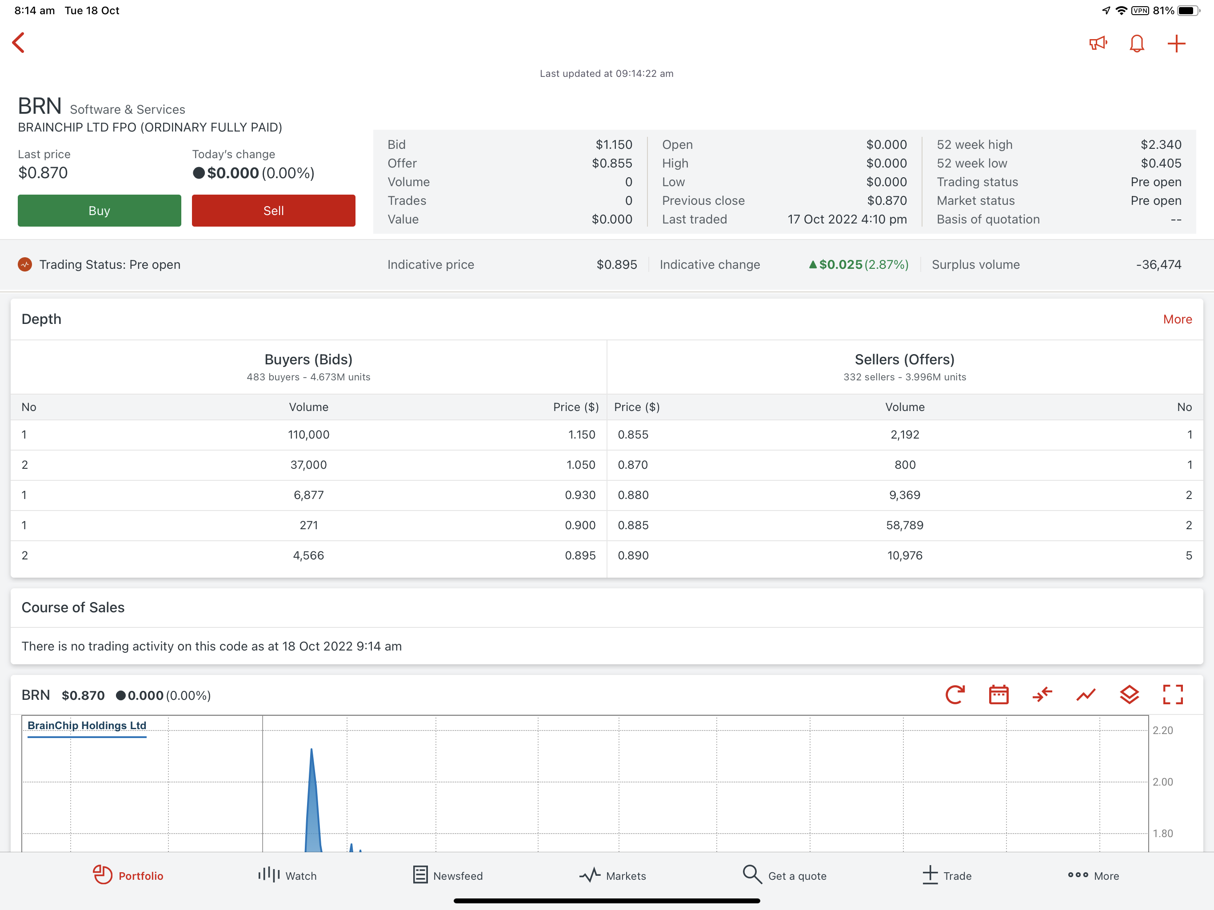Tap the 52 week low $0.405 value
Image resolution: width=1214 pixels, height=910 pixels.
pyautogui.click(x=1161, y=163)
